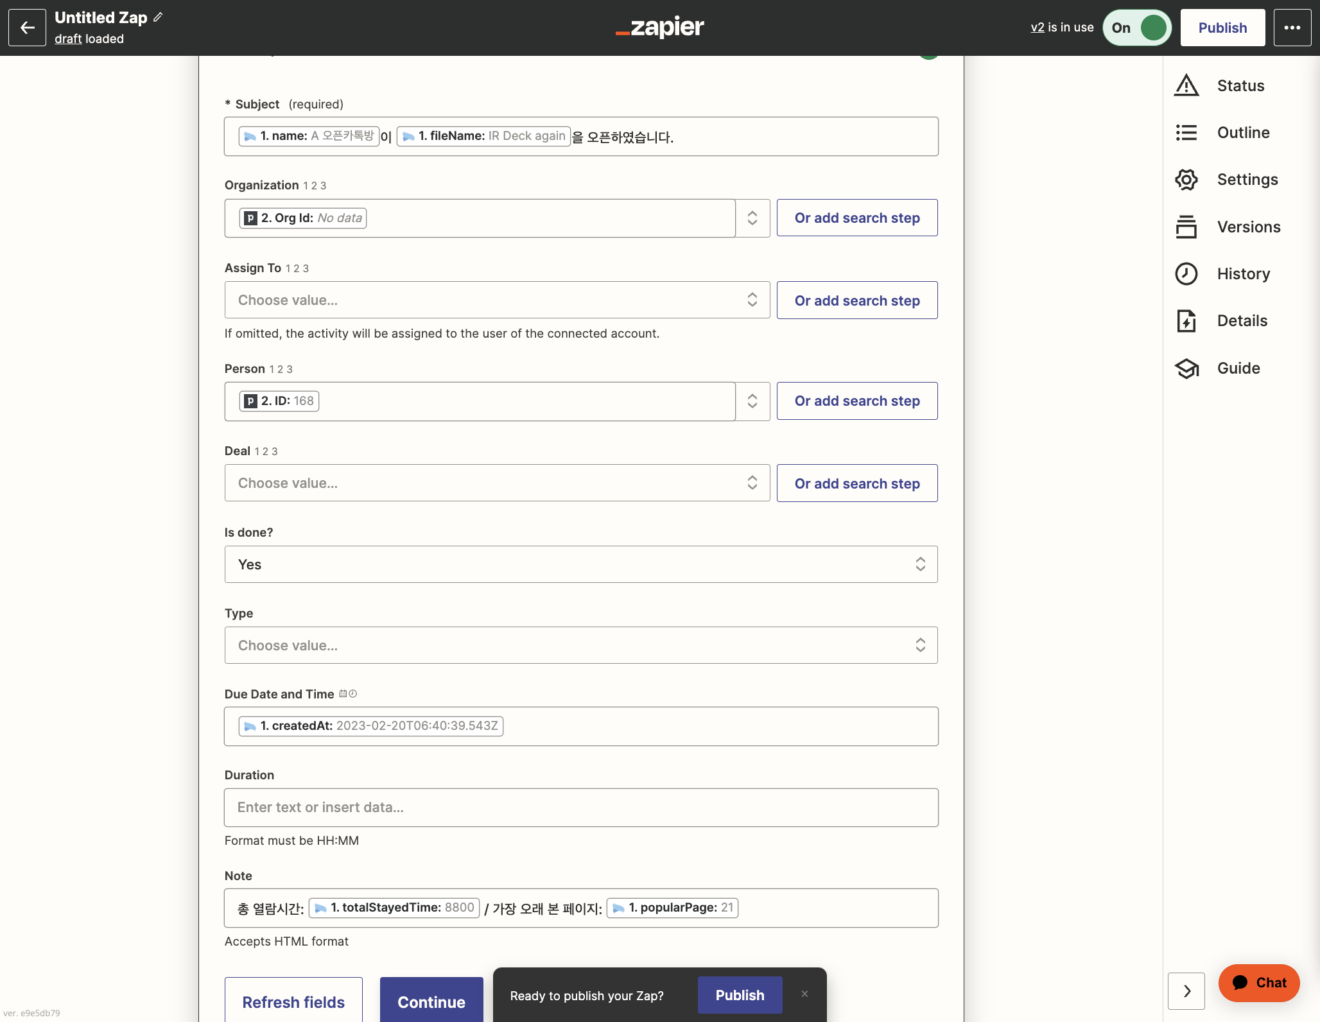Image resolution: width=1320 pixels, height=1022 pixels.
Task: Click into the Duration input field
Action: click(581, 808)
